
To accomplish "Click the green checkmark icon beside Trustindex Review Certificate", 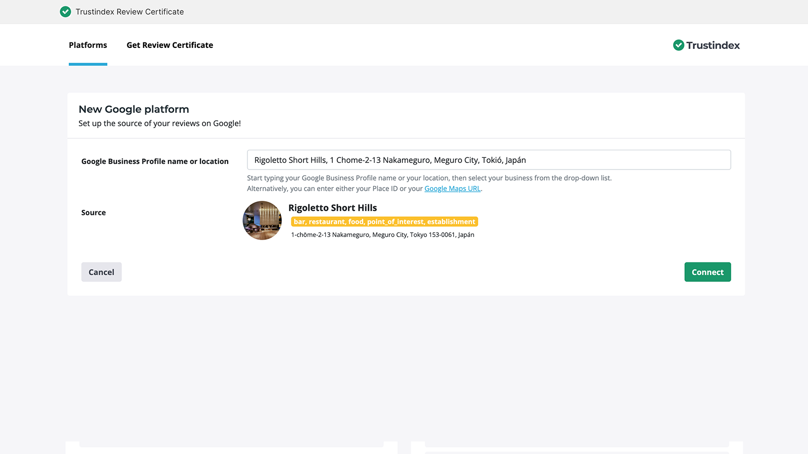I will (65, 12).
